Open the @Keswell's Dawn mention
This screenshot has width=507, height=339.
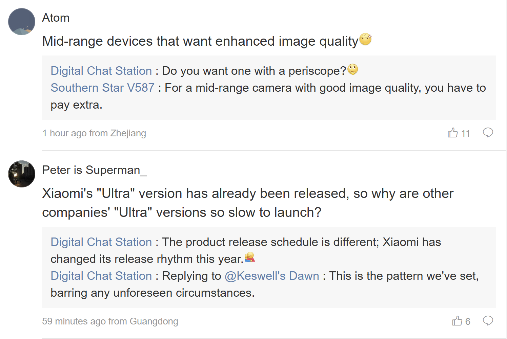point(272,276)
